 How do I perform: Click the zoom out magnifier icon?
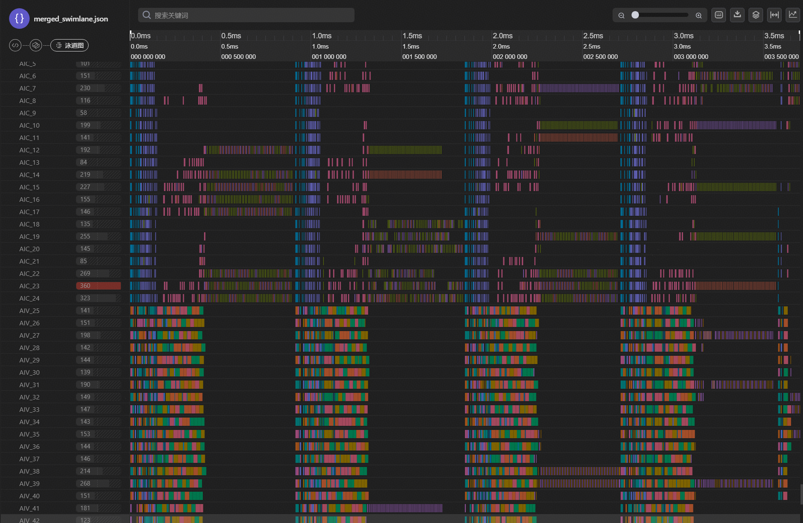tap(621, 16)
